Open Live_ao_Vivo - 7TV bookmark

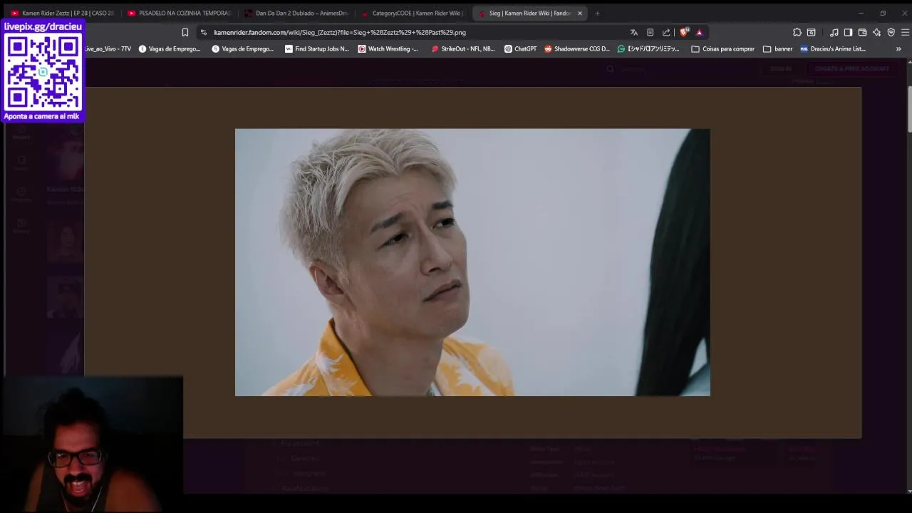pos(108,49)
